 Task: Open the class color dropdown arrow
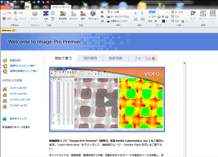166,21
